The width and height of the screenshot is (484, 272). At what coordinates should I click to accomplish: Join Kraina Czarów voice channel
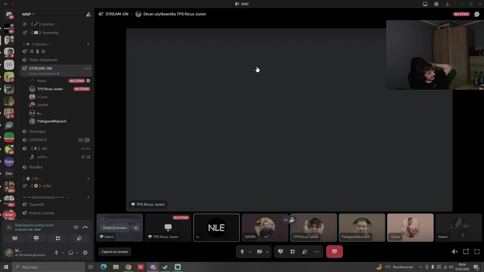point(56,213)
